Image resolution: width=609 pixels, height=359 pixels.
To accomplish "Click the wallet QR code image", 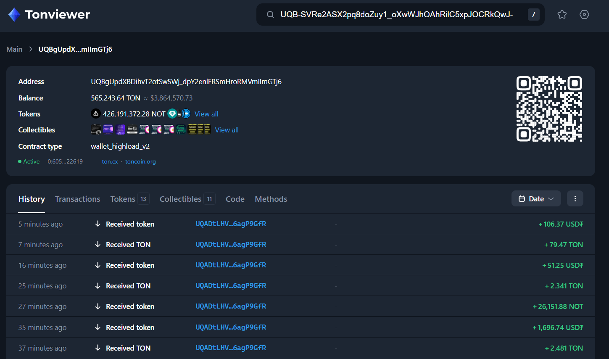I will click(x=549, y=109).
